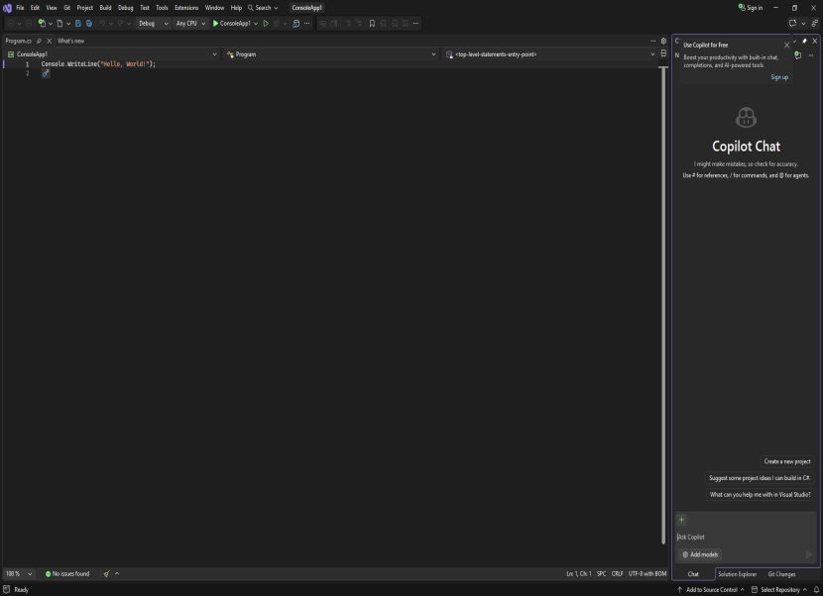Click the GitHub Copilot icon in top toolbar
The image size is (823, 596).
(792, 23)
